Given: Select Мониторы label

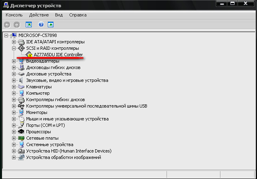Looking at the screenshot, I should [37, 112].
